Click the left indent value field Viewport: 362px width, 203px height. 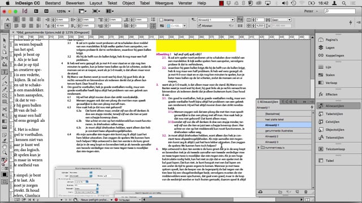click(x=62, y=20)
